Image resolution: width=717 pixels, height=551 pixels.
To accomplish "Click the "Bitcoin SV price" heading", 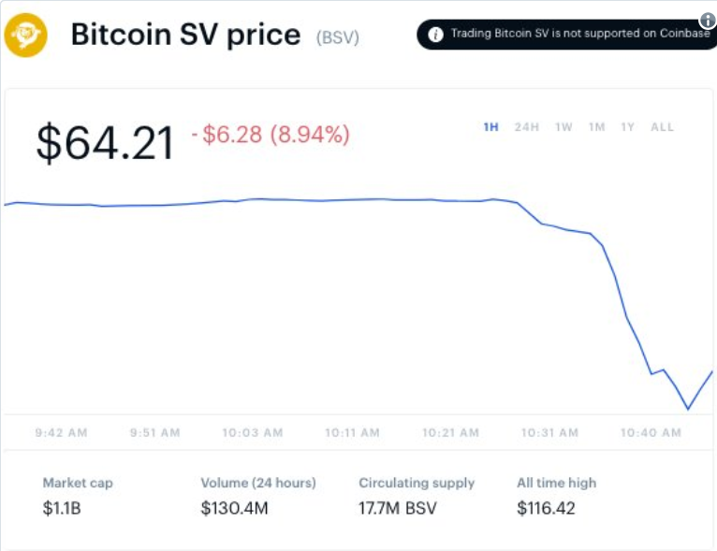I will pyautogui.click(x=185, y=35).
